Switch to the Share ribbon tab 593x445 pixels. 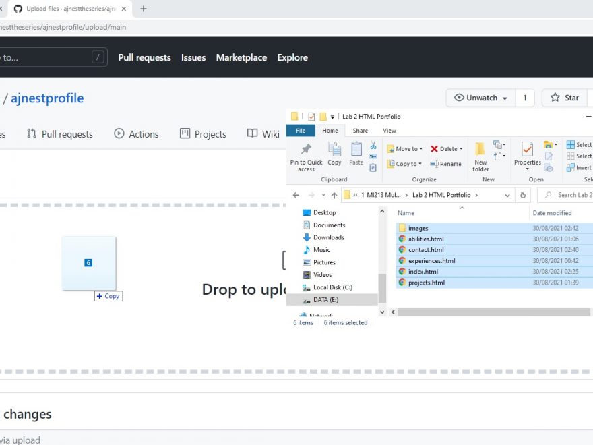point(361,131)
